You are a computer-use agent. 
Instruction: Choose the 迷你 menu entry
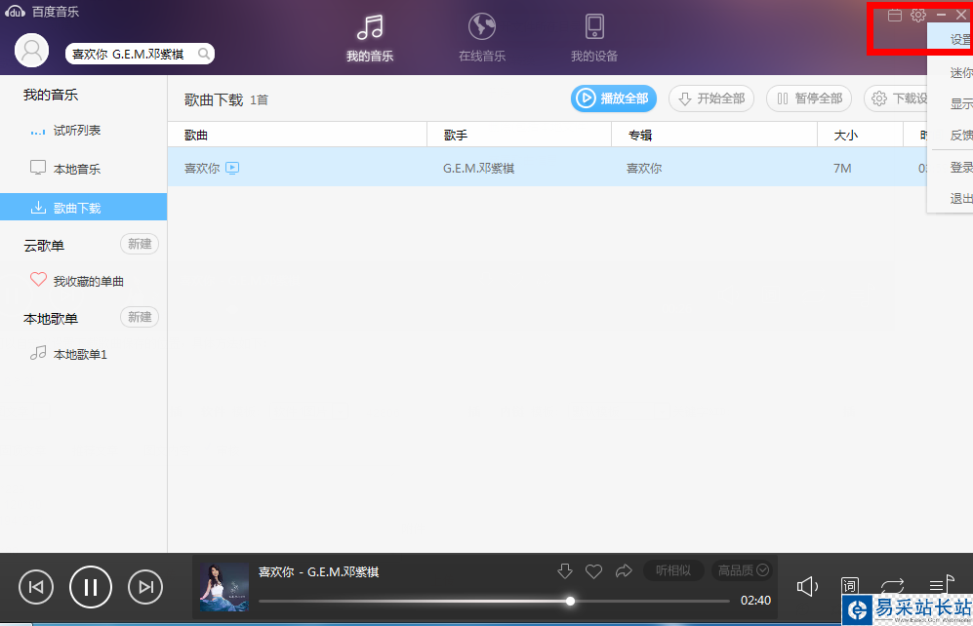(950, 72)
